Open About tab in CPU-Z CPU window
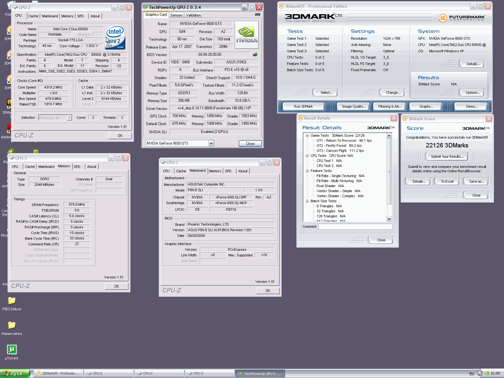 [95, 16]
